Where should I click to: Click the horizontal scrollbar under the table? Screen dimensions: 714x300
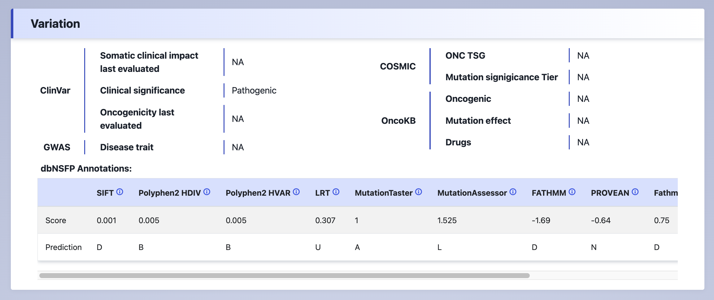pyautogui.click(x=284, y=276)
